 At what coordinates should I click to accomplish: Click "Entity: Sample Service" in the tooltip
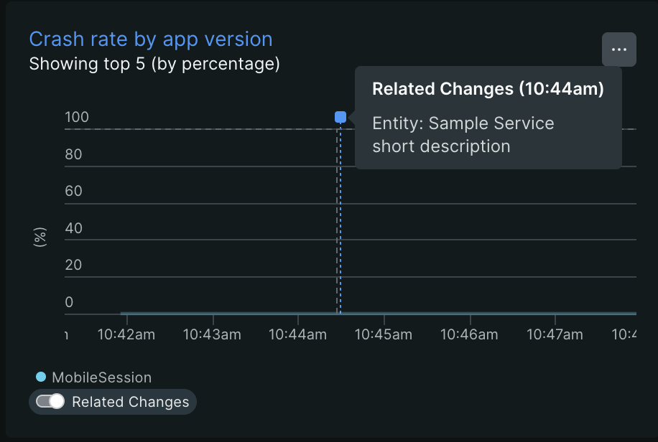click(463, 123)
